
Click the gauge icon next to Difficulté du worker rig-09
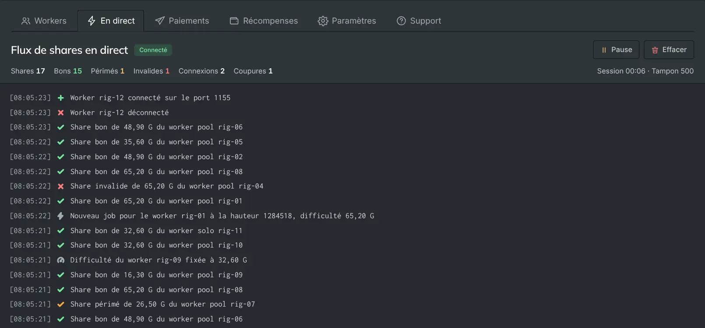pos(61,260)
